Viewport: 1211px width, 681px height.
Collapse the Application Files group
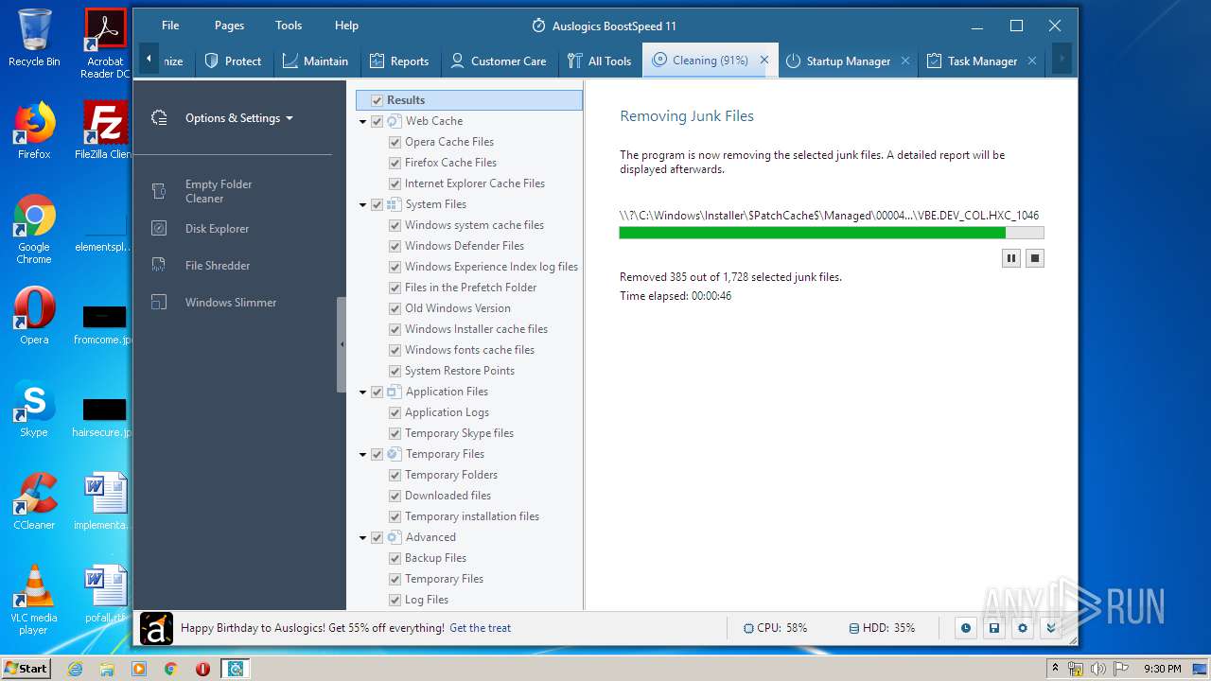pos(362,392)
